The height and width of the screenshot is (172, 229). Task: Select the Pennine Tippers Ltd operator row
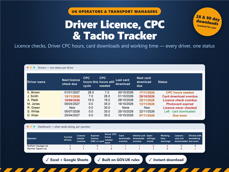pyautogui.click(x=115, y=148)
